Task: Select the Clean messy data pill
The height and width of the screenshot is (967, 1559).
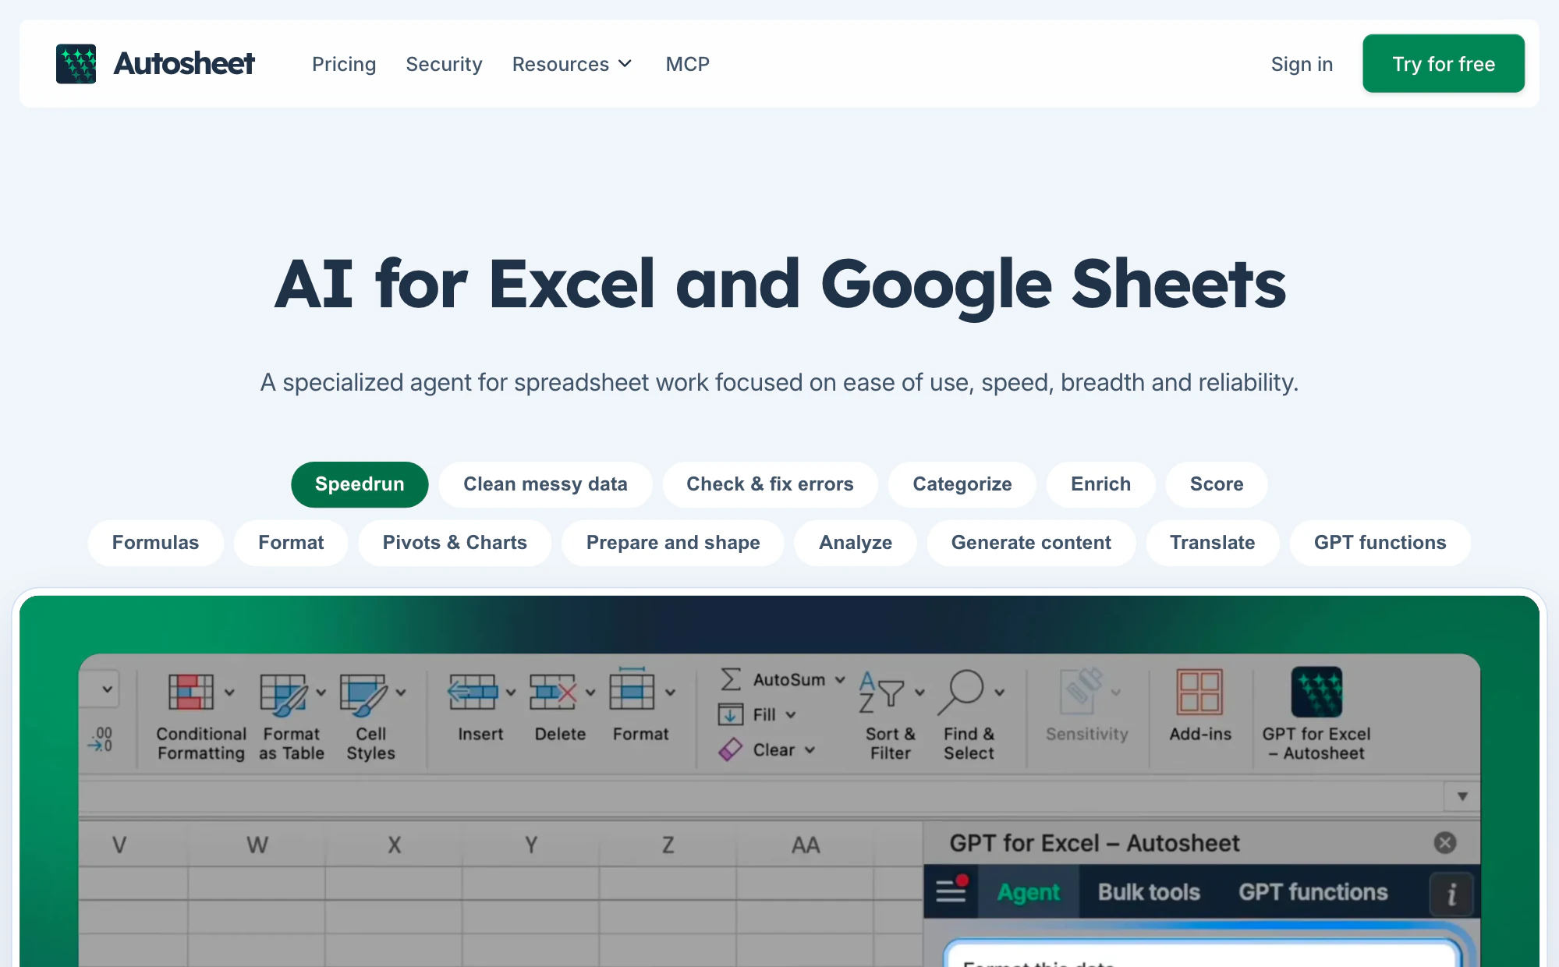Action: coord(545,484)
